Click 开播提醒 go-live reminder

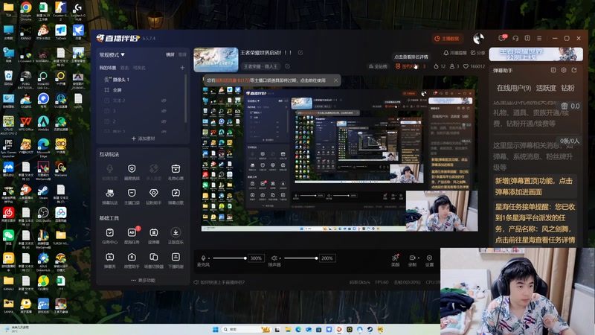click(x=455, y=53)
